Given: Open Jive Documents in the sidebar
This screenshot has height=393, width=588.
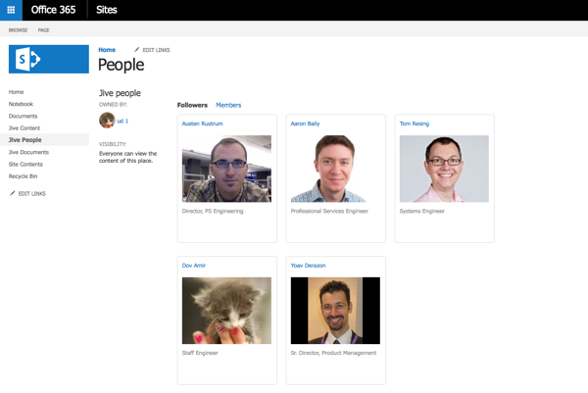Looking at the screenshot, I should pos(28,152).
